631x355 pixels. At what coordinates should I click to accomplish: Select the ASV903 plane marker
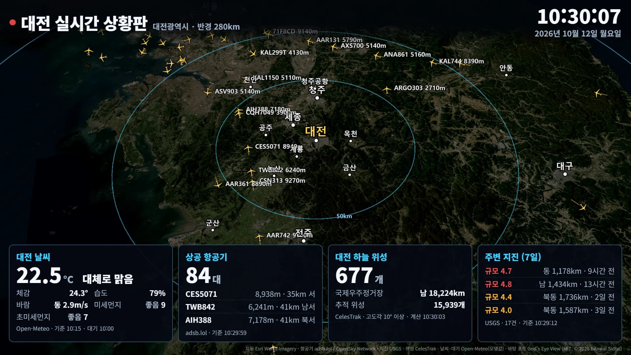pyautogui.click(x=207, y=92)
